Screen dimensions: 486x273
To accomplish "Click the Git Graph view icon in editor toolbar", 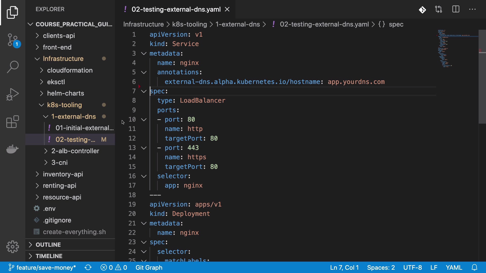I will coord(422,10).
